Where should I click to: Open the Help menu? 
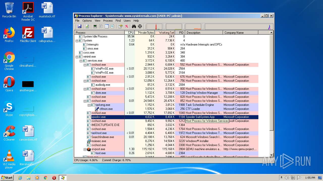(x=136, y=21)
